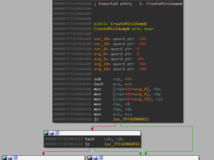Click address 000007FF6E004A23
Image resolution: width=214 pixels, height=160 pixels.
[64, 139]
